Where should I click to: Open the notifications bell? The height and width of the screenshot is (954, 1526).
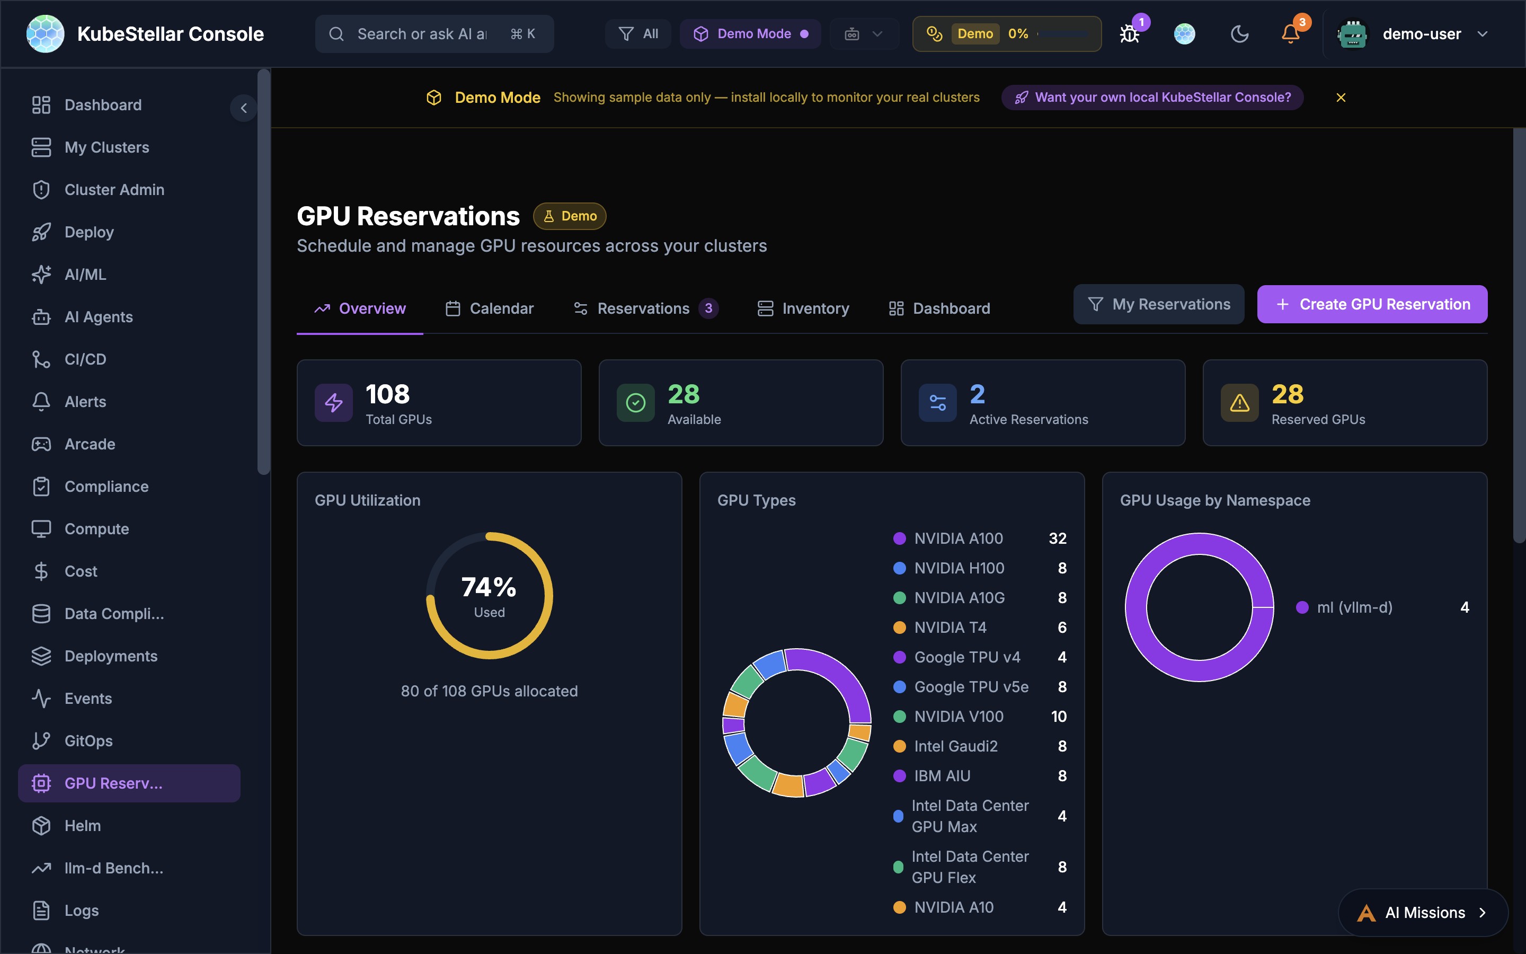1290,33
